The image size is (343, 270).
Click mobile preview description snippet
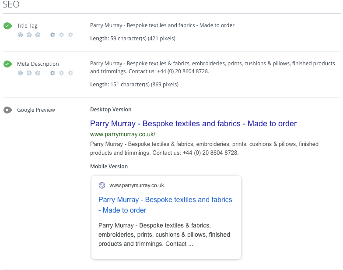click(164, 235)
